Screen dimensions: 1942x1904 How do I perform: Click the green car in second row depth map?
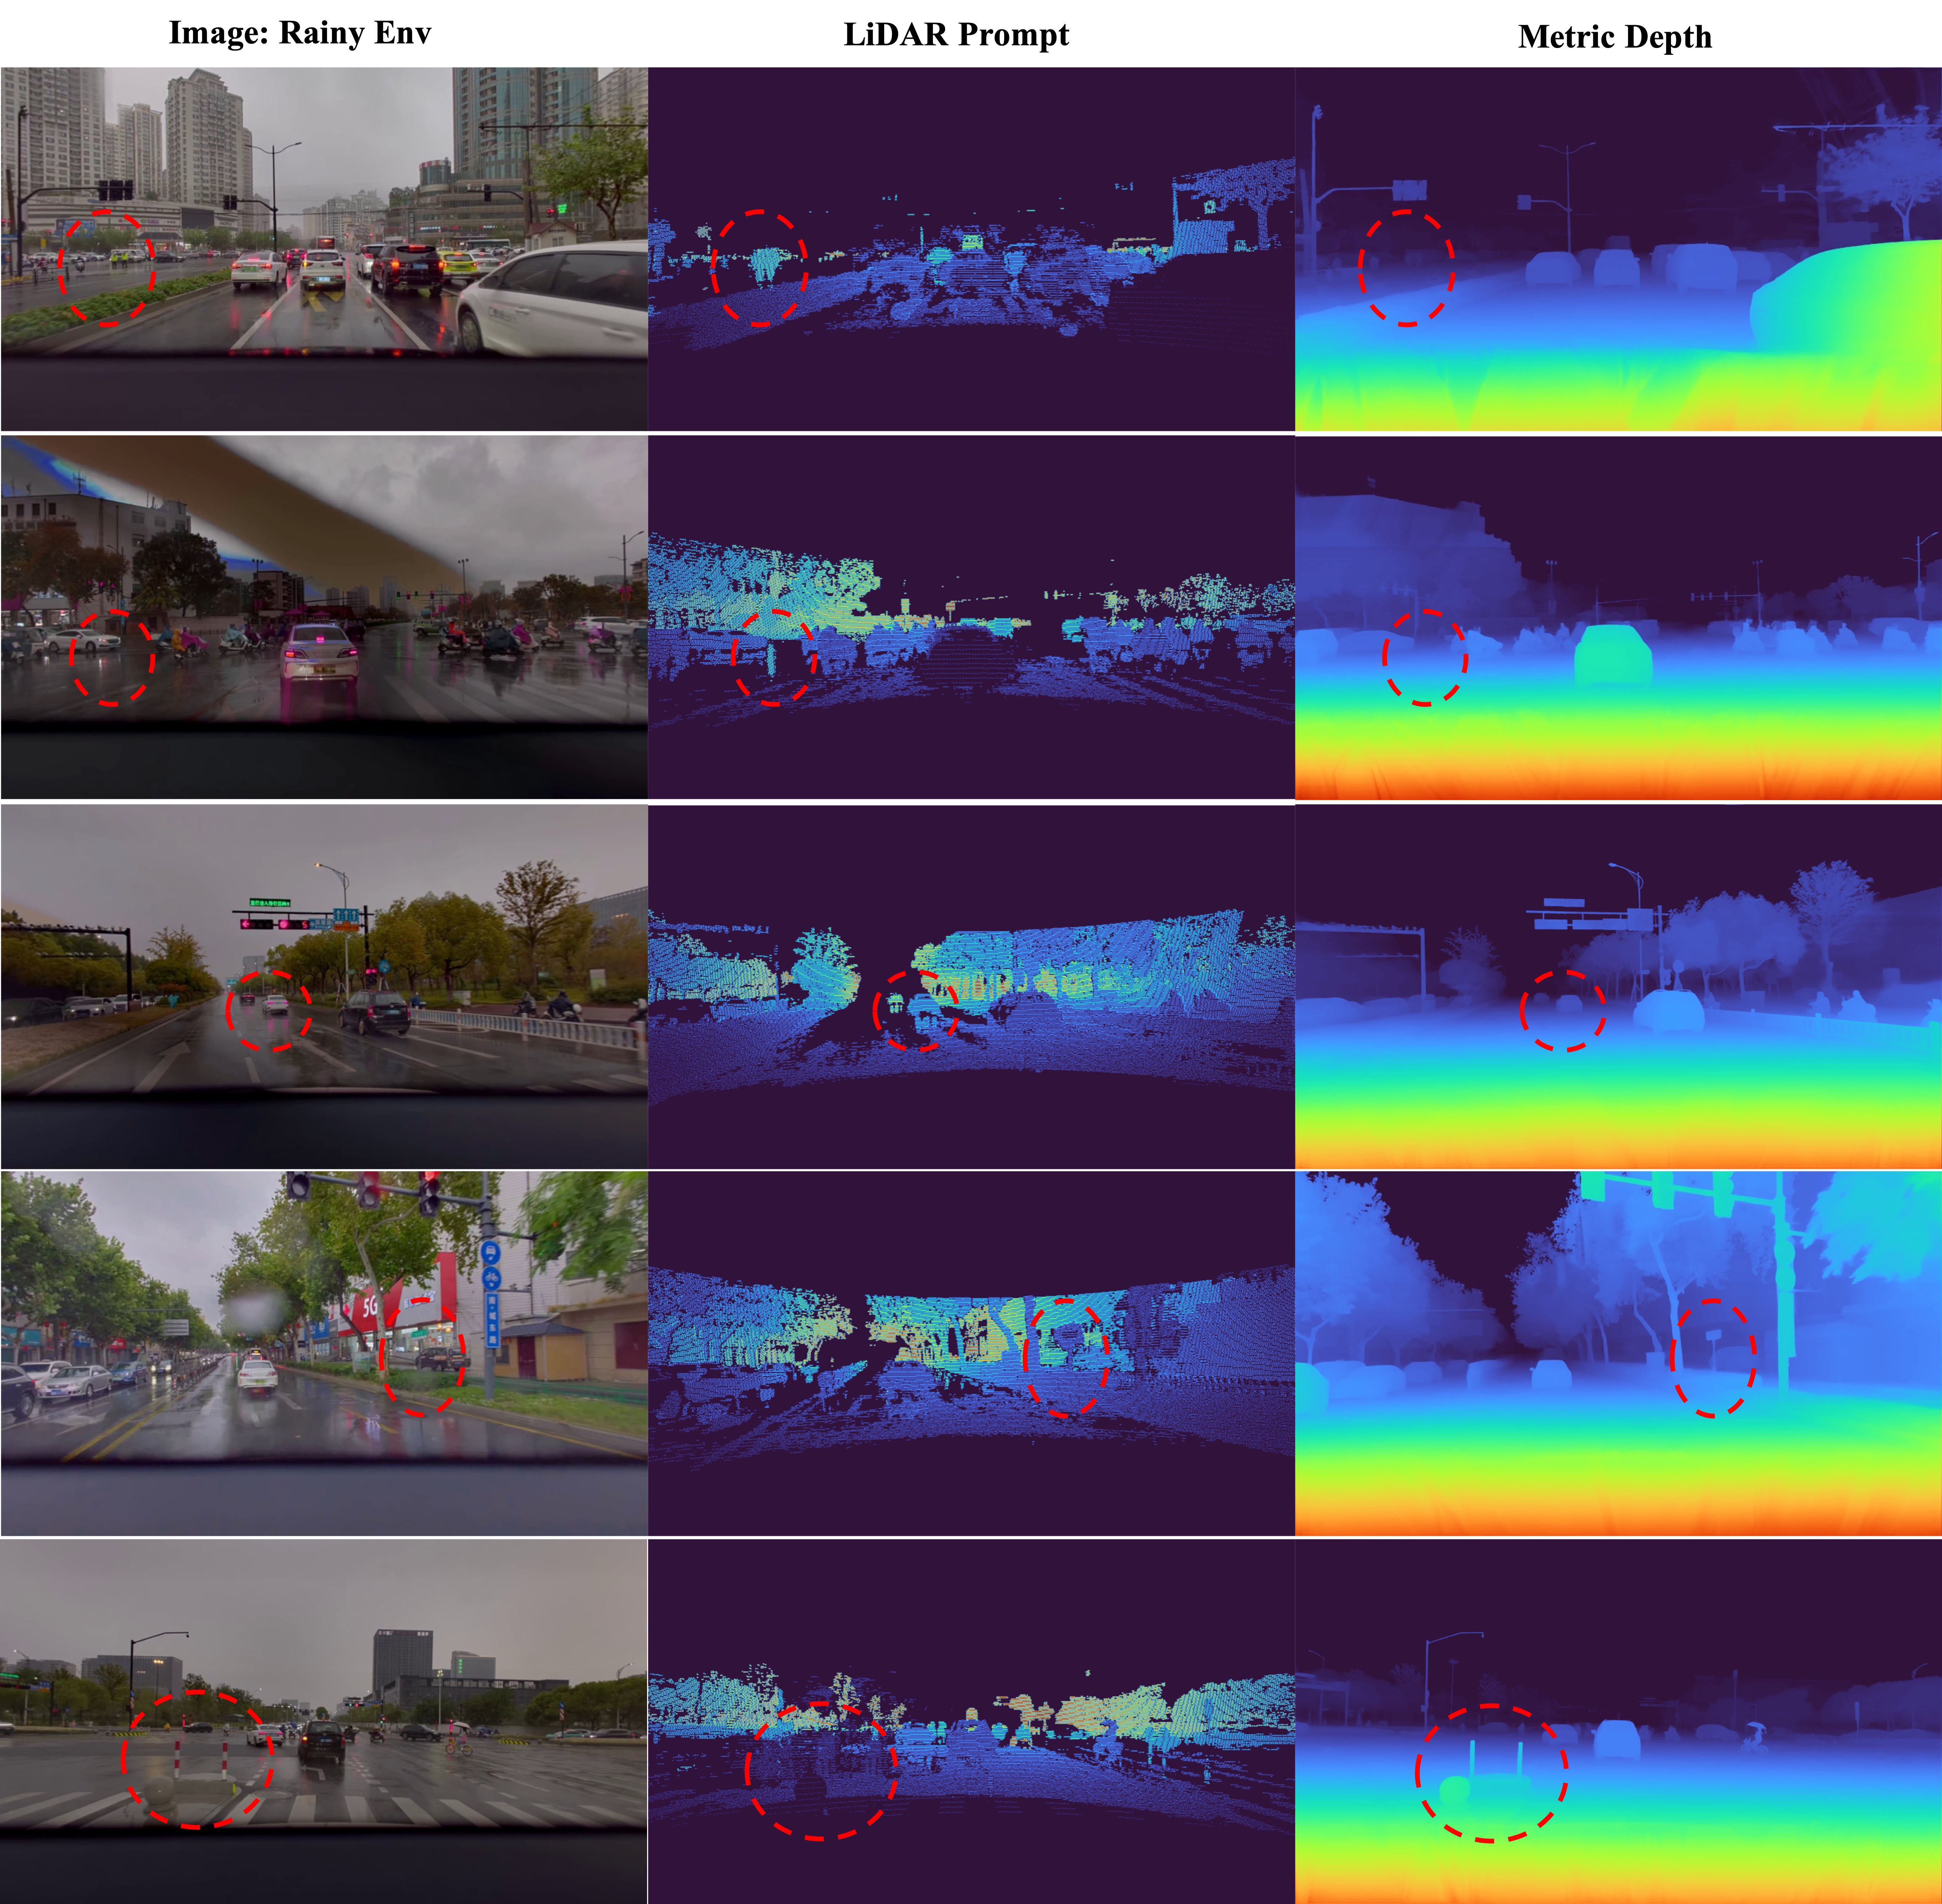tap(1612, 655)
